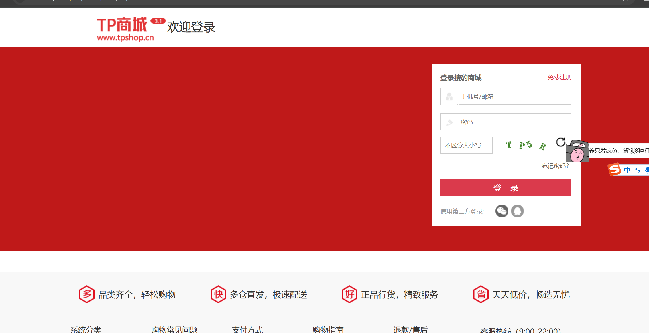
Task: Click the Sogou input method S logo
Action: point(614,169)
